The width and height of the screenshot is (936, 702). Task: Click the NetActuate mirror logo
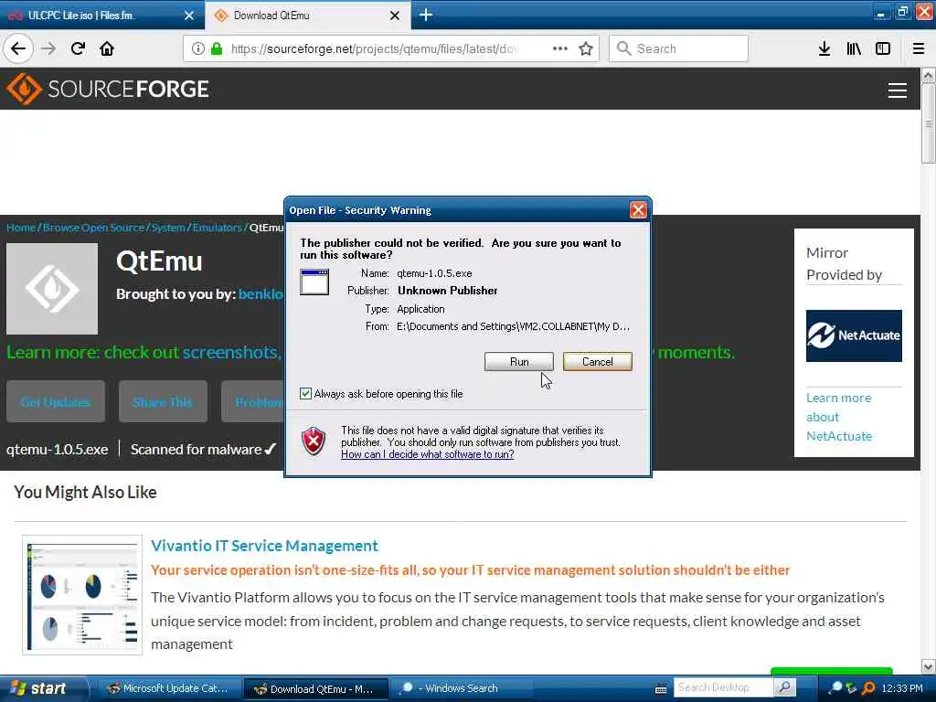(854, 335)
